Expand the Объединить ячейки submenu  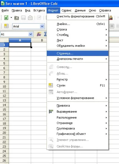(77, 46)
